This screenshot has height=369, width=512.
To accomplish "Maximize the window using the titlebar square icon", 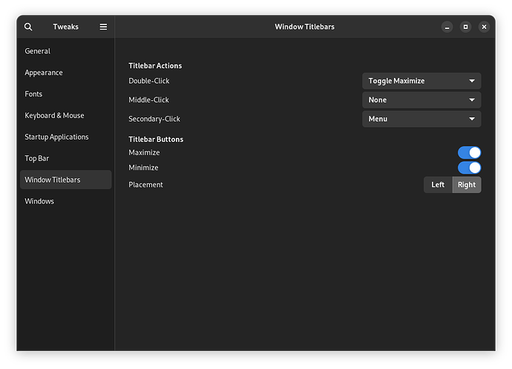I will (x=465, y=27).
